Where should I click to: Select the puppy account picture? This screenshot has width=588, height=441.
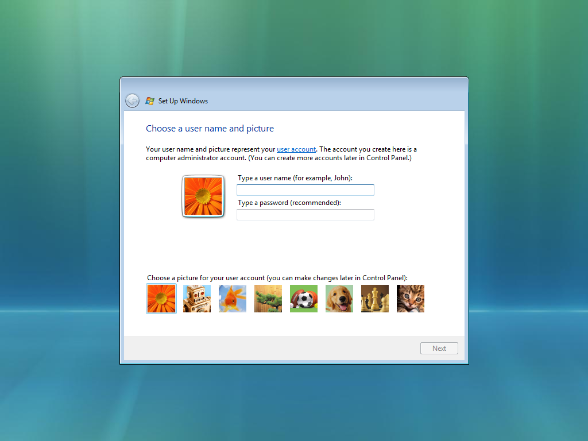339,299
